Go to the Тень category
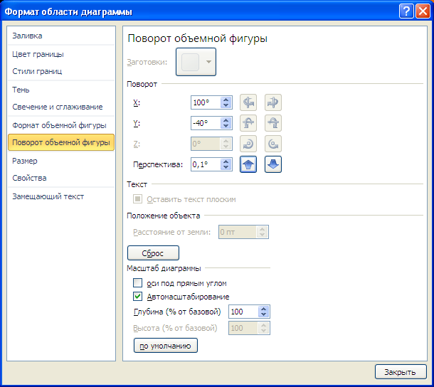This screenshot has width=434, height=387. (x=61, y=90)
